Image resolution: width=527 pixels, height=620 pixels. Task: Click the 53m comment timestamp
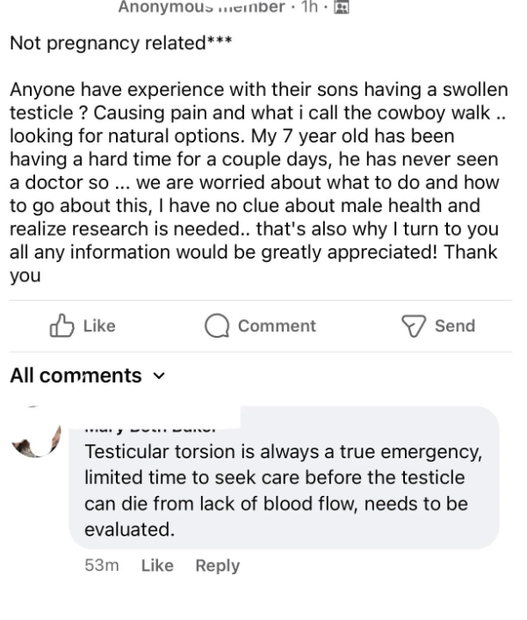[x=101, y=565]
